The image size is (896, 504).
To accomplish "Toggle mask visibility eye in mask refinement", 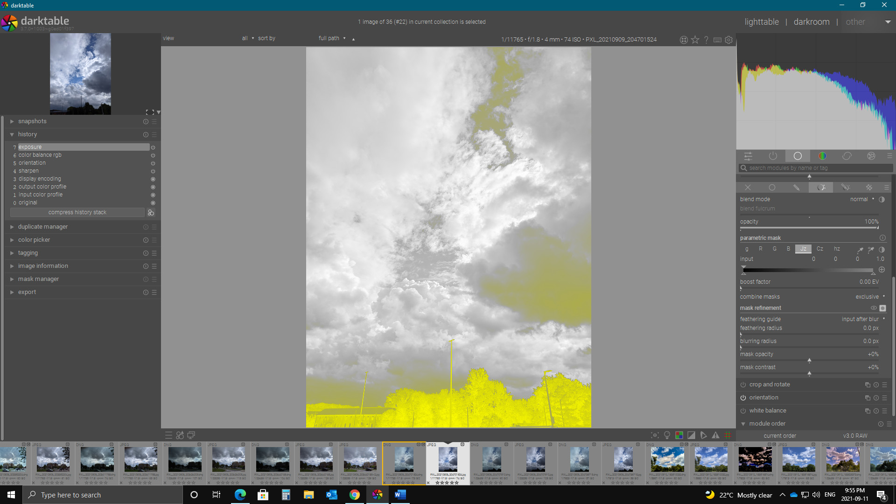I will [x=874, y=308].
